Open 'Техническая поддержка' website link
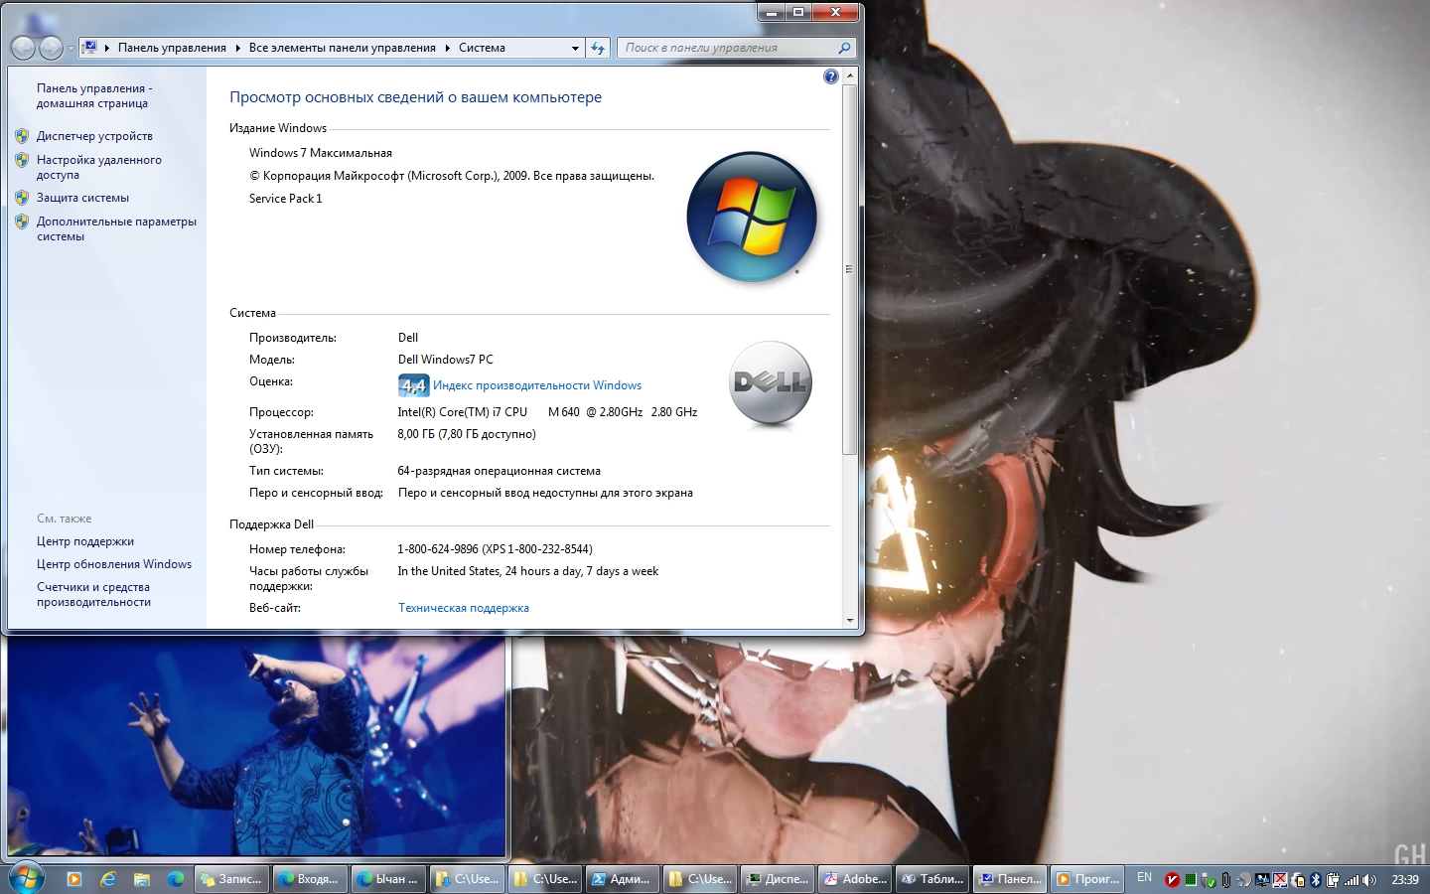Viewport: 1430px width, 894px height. coord(464,608)
